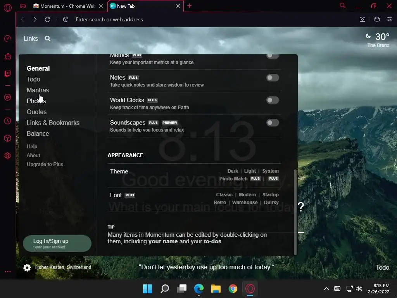Open Windows taskbar search
This screenshot has height=298, width=397.
[165, 289]
